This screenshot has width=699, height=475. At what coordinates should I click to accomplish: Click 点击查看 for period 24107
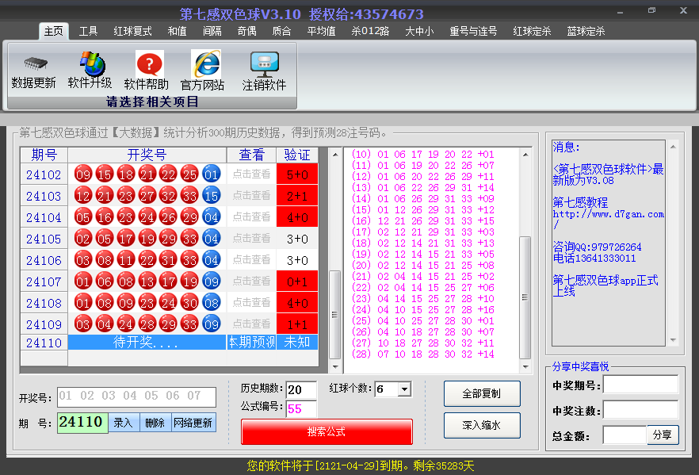(251, 281)
